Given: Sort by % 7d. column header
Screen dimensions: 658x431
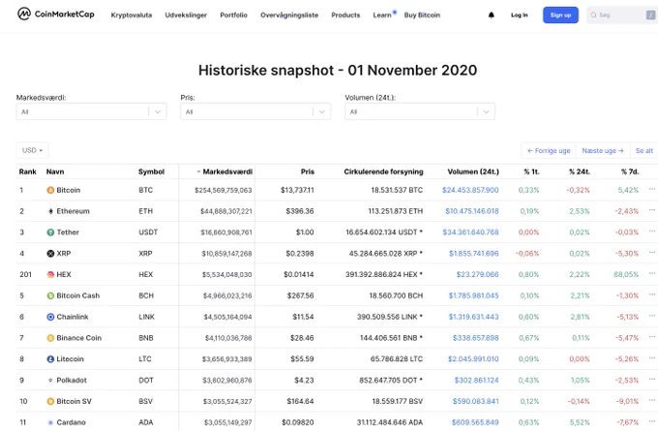Looking at the screenshot, I should [x=630, y=171].
